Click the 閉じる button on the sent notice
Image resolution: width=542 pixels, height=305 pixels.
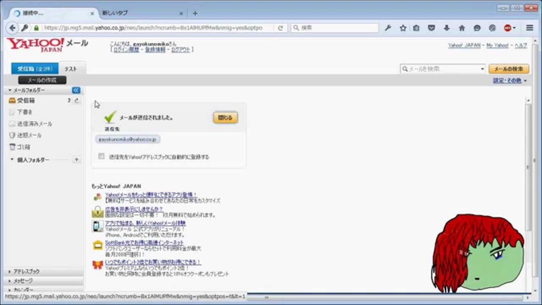(x=225, y=118)
